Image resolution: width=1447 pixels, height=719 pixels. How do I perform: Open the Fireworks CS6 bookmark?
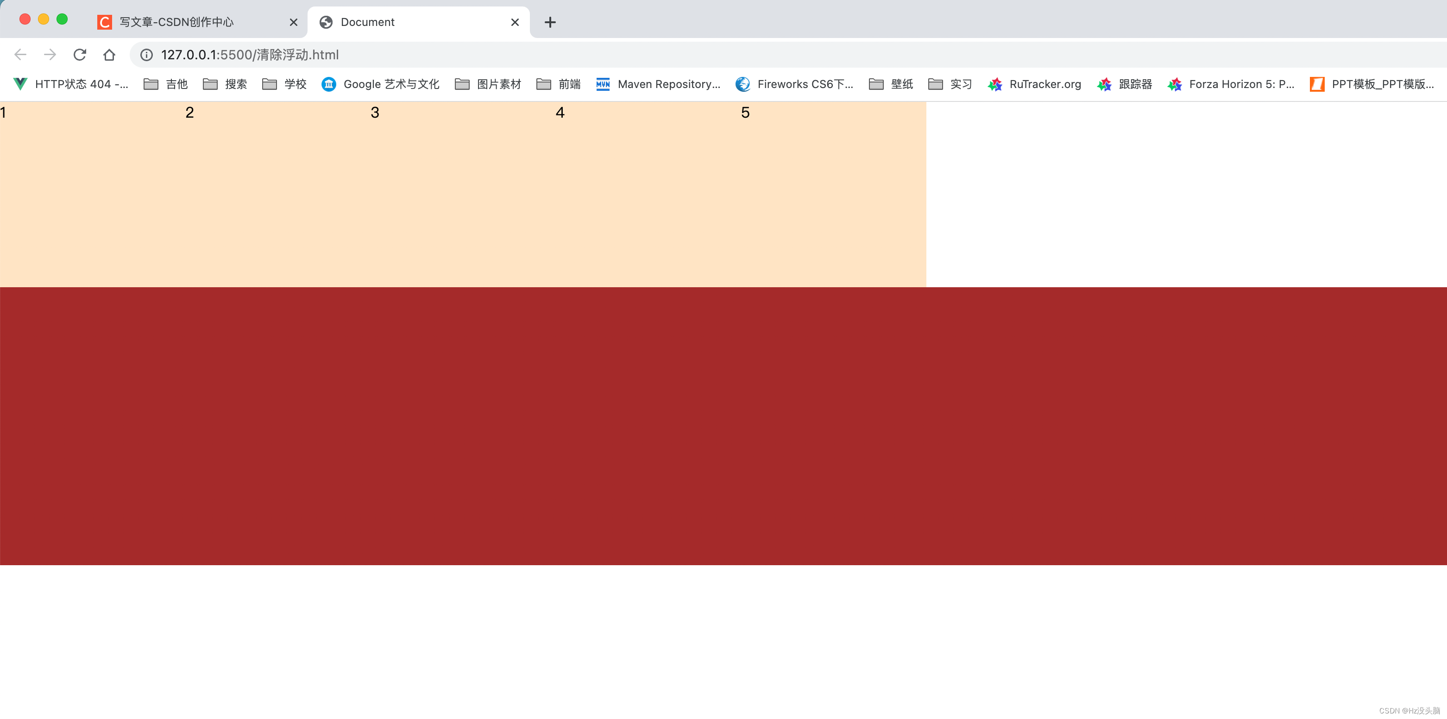click(x=794, y=84)
